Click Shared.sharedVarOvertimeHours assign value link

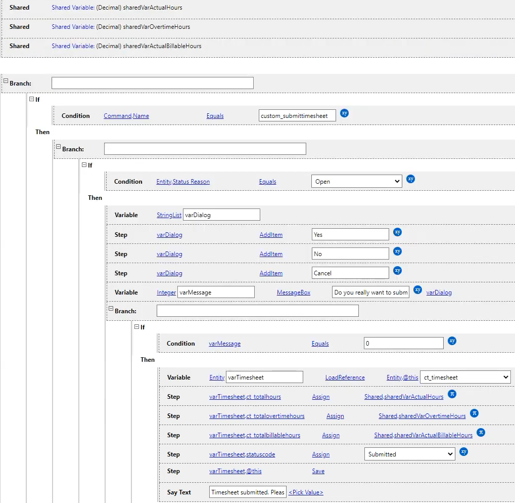(x=422, y=416)
